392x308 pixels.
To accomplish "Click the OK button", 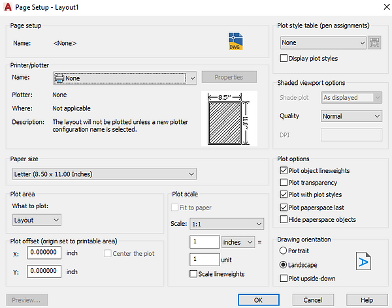I will 259,300.
